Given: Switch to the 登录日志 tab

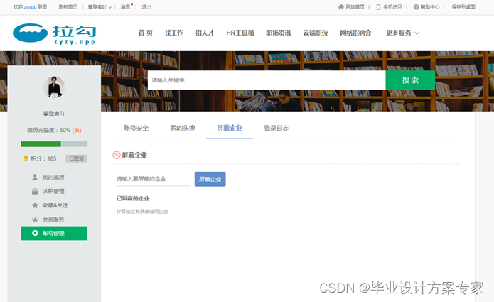Looking at the screenshot, I should (x=276, y=128).
